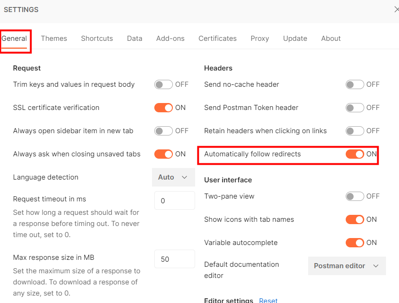
Task: Disable SSL certificate verification
Action: [163, 108]
